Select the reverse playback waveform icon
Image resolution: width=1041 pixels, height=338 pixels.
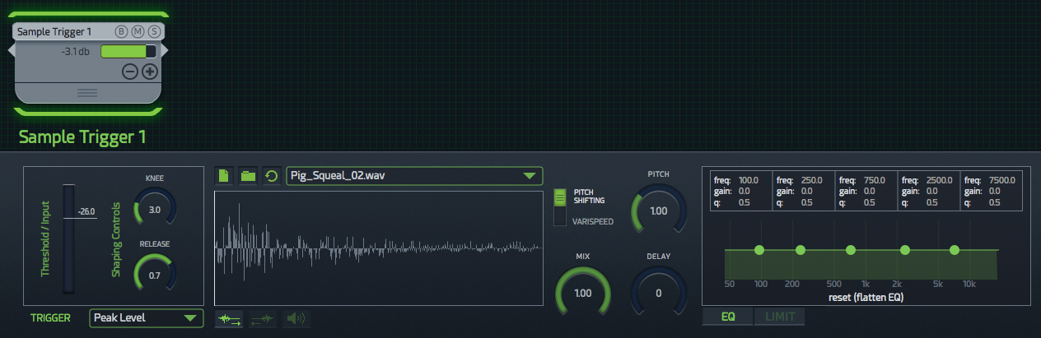263,318
